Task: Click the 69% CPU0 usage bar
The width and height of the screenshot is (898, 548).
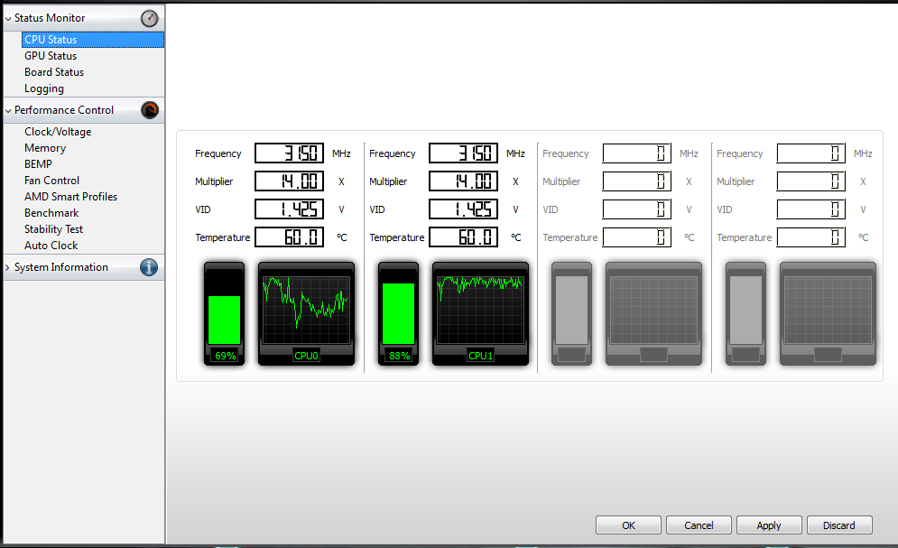Action: pos(224,313)
